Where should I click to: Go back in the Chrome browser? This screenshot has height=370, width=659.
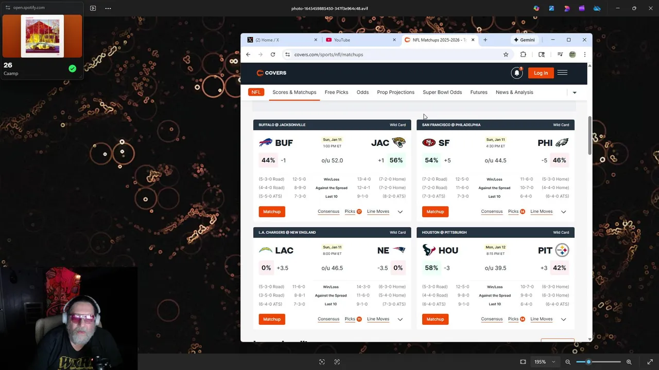pos(248,54)
